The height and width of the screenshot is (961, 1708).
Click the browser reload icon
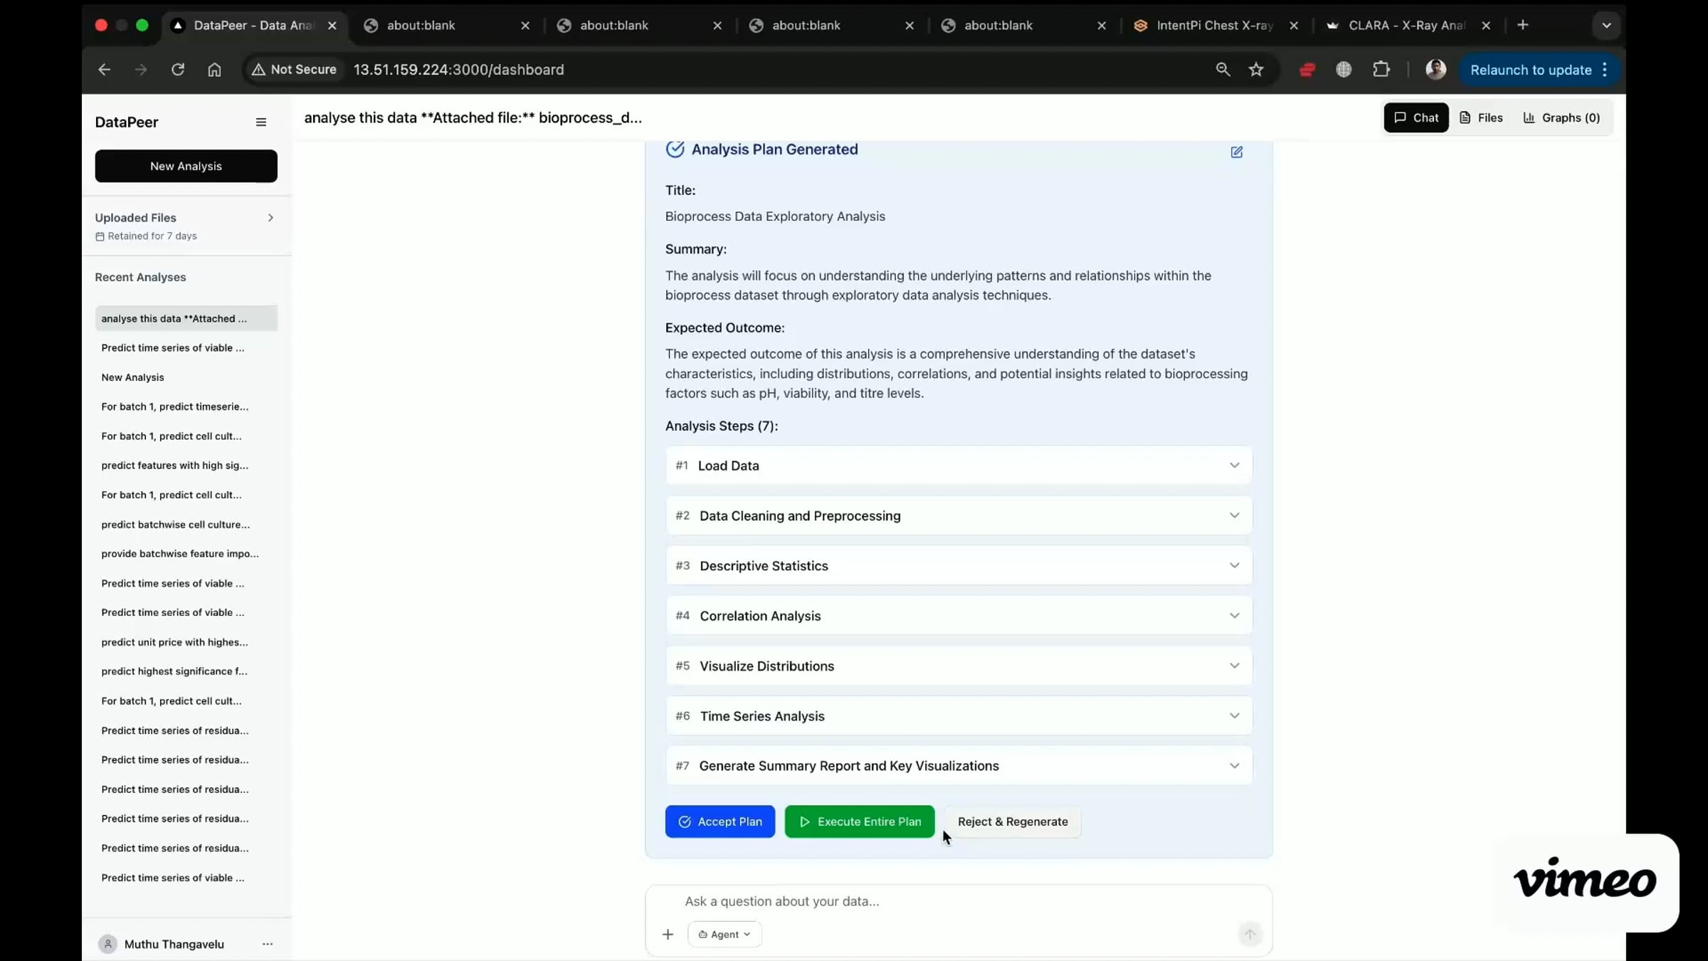(x=178, y=69)
